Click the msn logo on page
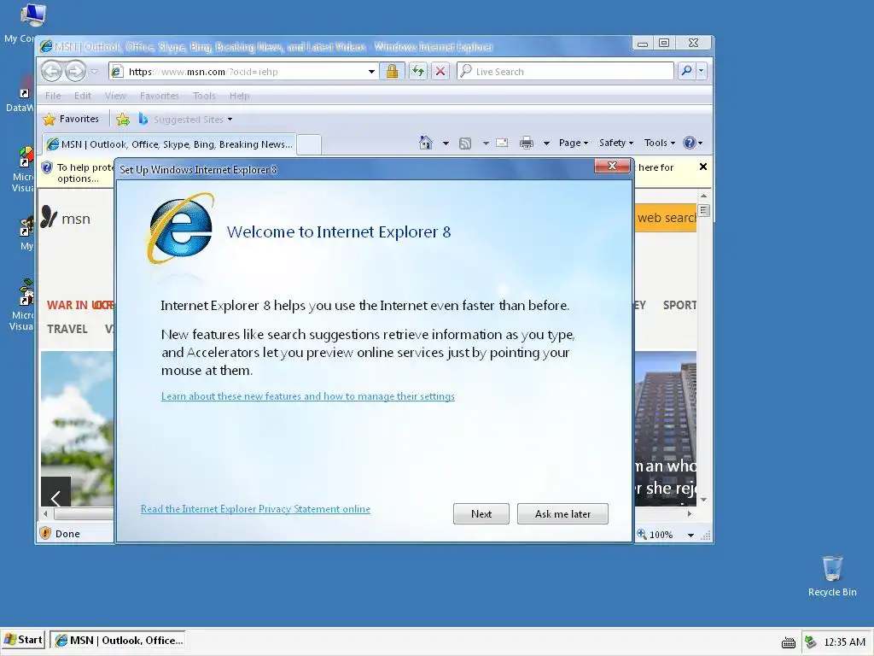 (x=65, y=218)
